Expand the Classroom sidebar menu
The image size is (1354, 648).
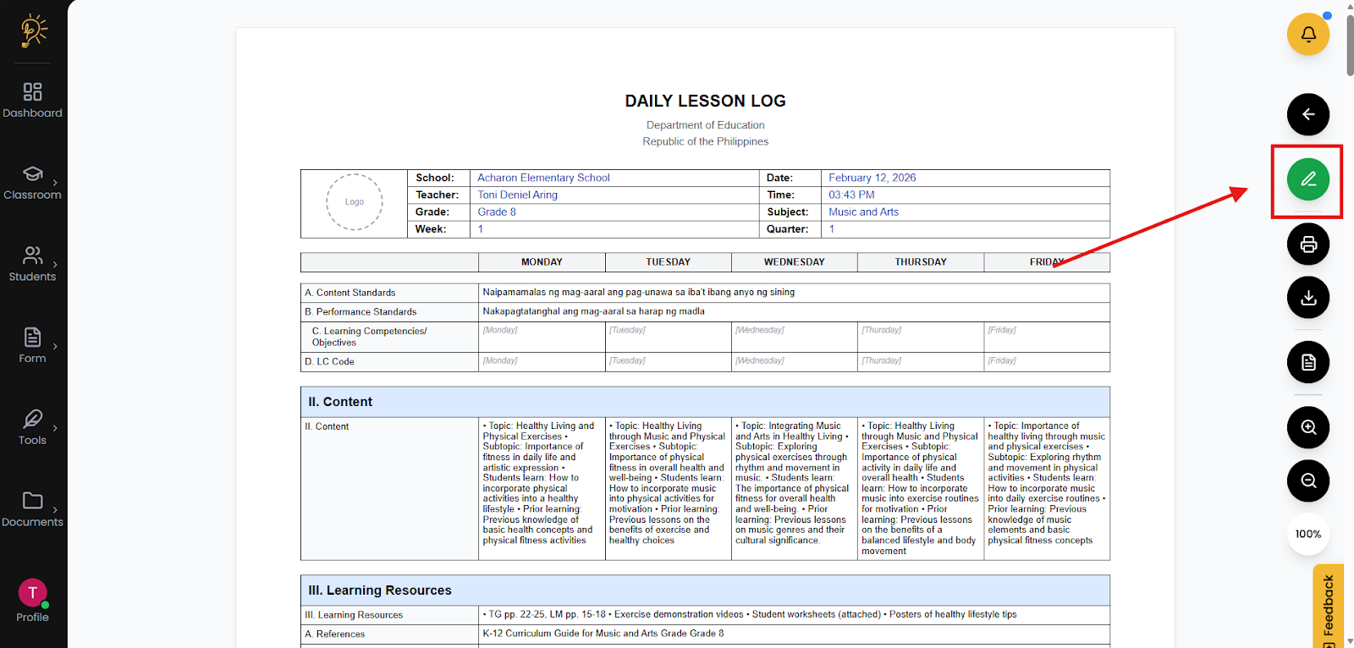(33, 182)
